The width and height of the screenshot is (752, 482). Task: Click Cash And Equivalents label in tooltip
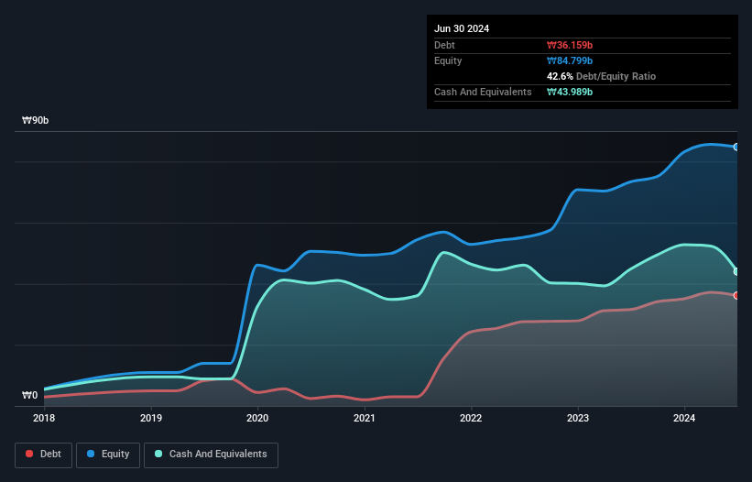coord(483,92)
